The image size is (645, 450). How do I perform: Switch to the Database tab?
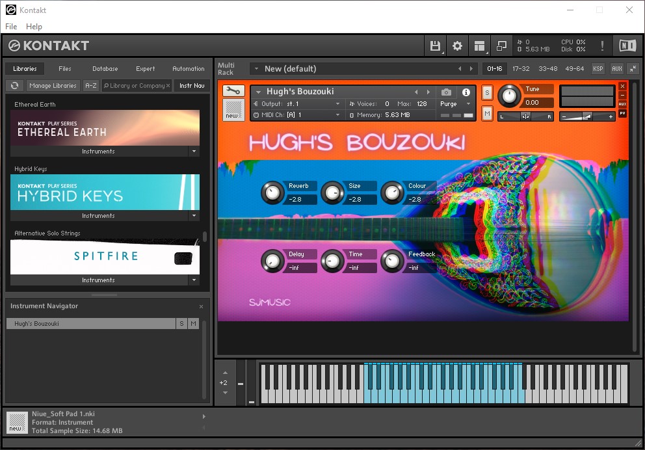click(105, 69)
